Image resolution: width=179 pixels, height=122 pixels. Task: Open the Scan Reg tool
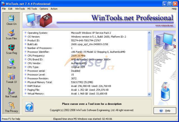pos(11,49)
